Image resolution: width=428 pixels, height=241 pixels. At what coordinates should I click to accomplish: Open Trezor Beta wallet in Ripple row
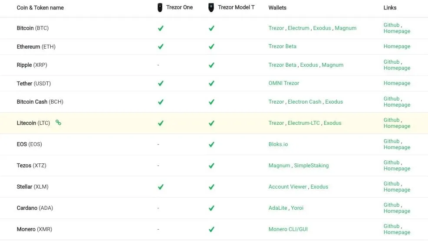coord(282,65)
